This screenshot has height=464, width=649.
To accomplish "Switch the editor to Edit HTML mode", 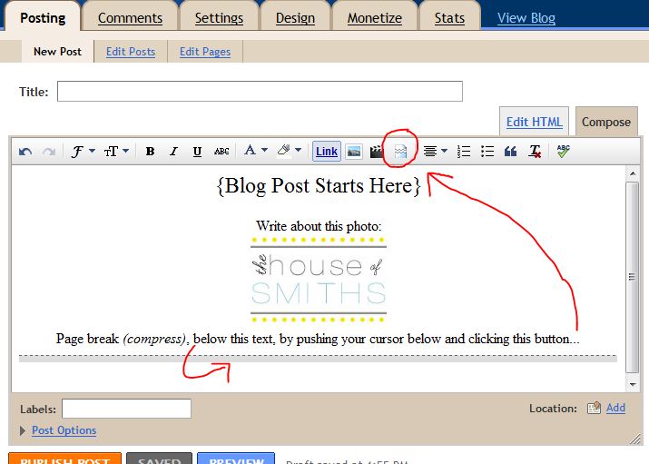I will click(534, 122).
